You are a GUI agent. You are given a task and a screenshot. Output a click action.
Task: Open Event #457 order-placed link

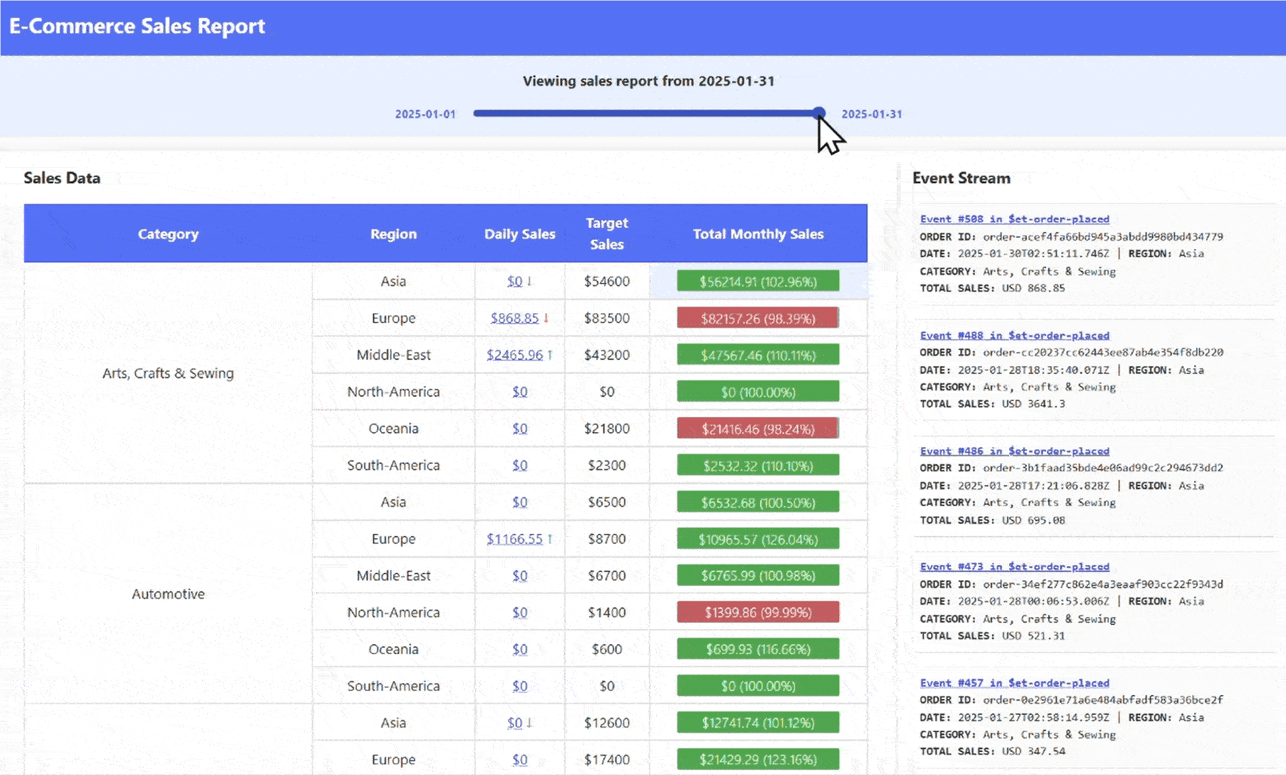pos(1014,683)
